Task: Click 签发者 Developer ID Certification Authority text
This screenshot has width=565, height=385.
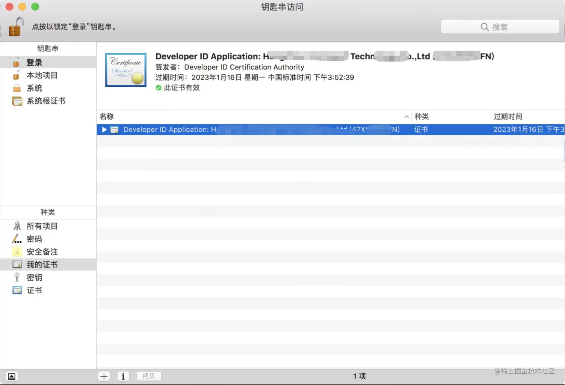Action: [x=230, y=67]
